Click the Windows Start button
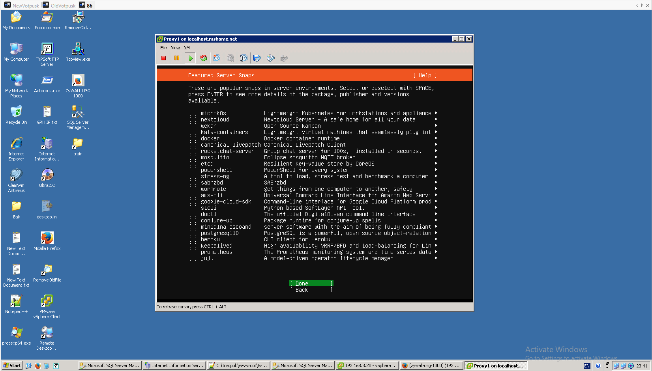Viewport: 652px width, 371px height. [12, 365]
